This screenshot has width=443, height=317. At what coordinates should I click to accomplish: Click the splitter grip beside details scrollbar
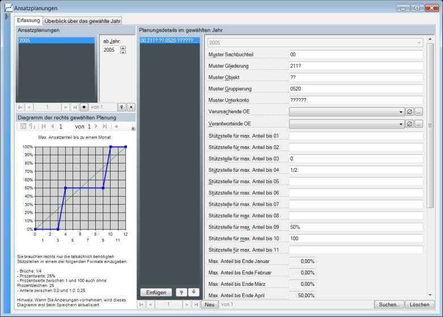[430, 125]
